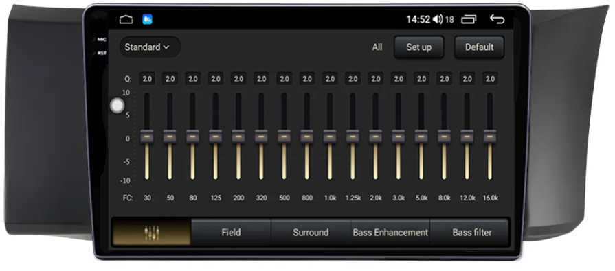Open Q value box for 30 Hz band
This screenshot has width=615, height=271.
click(147, 79)
